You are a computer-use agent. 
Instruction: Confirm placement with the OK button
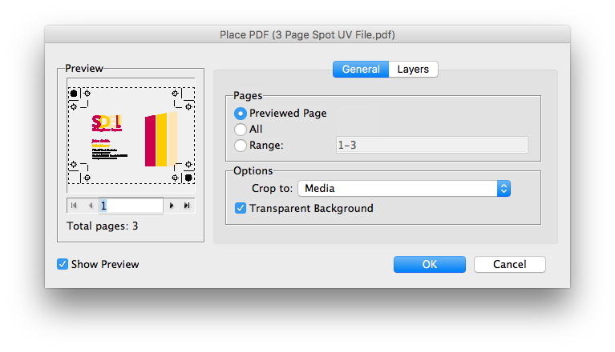(429, 264)
